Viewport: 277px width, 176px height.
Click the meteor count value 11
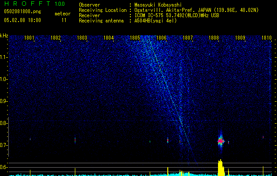[64, 20]
